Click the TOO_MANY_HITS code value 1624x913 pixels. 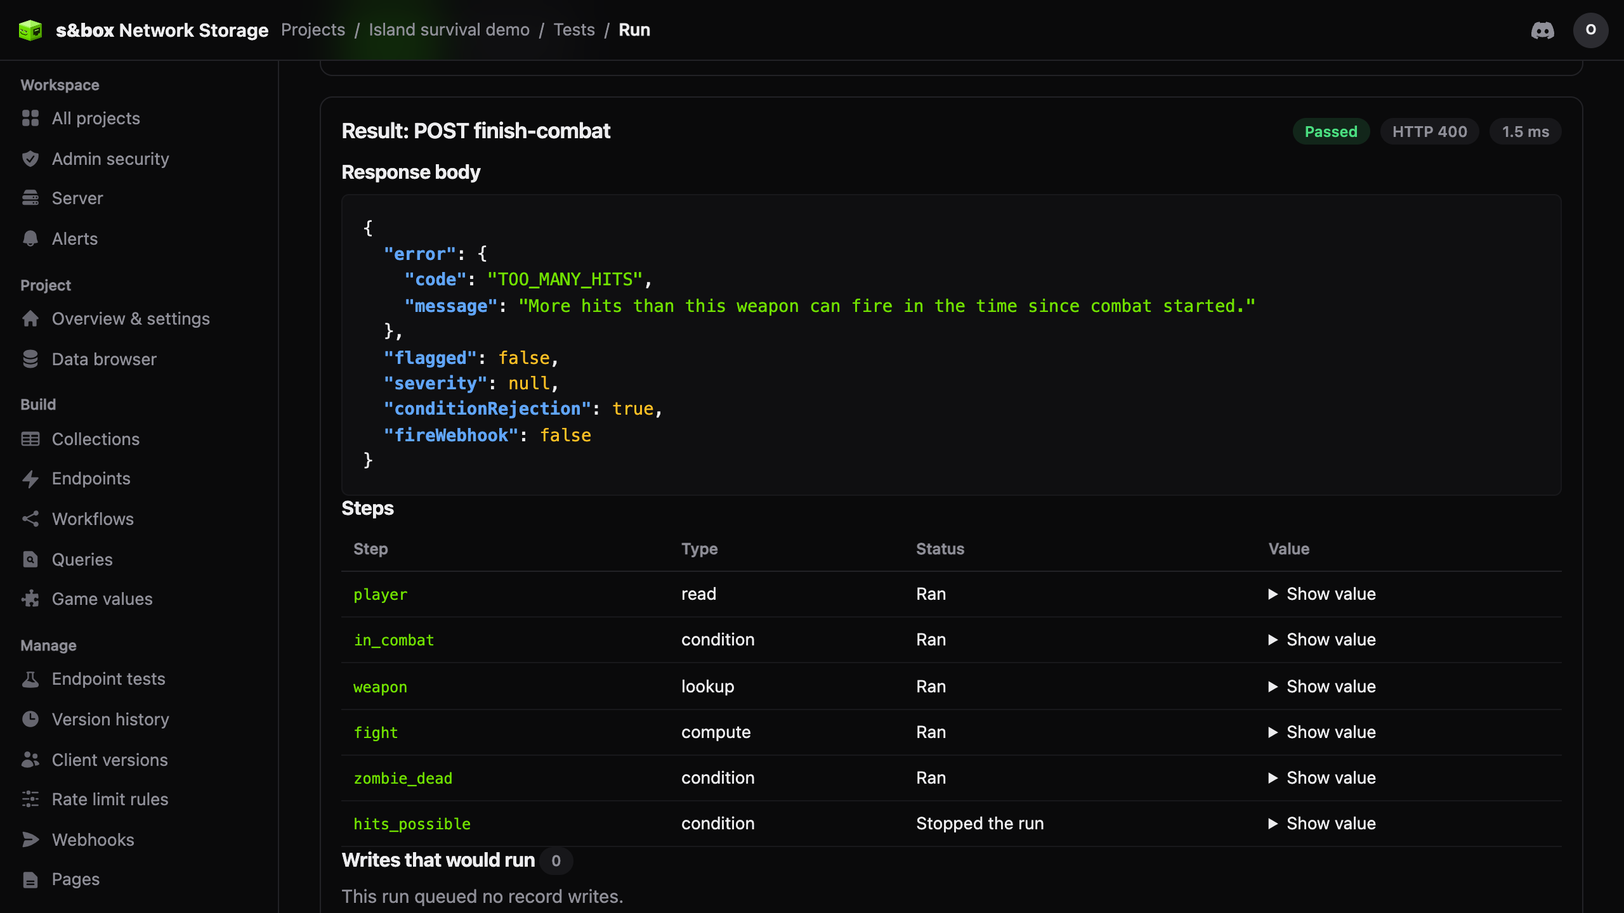[565, 280]
